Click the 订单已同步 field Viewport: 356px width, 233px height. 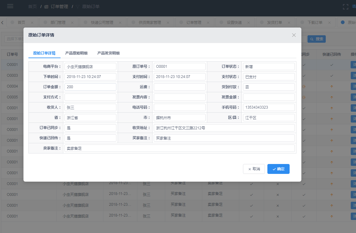coord(90,128)
